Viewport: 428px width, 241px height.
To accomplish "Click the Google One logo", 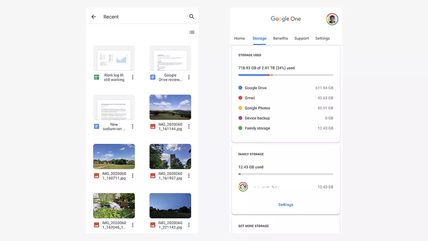I will click(285, 19).
